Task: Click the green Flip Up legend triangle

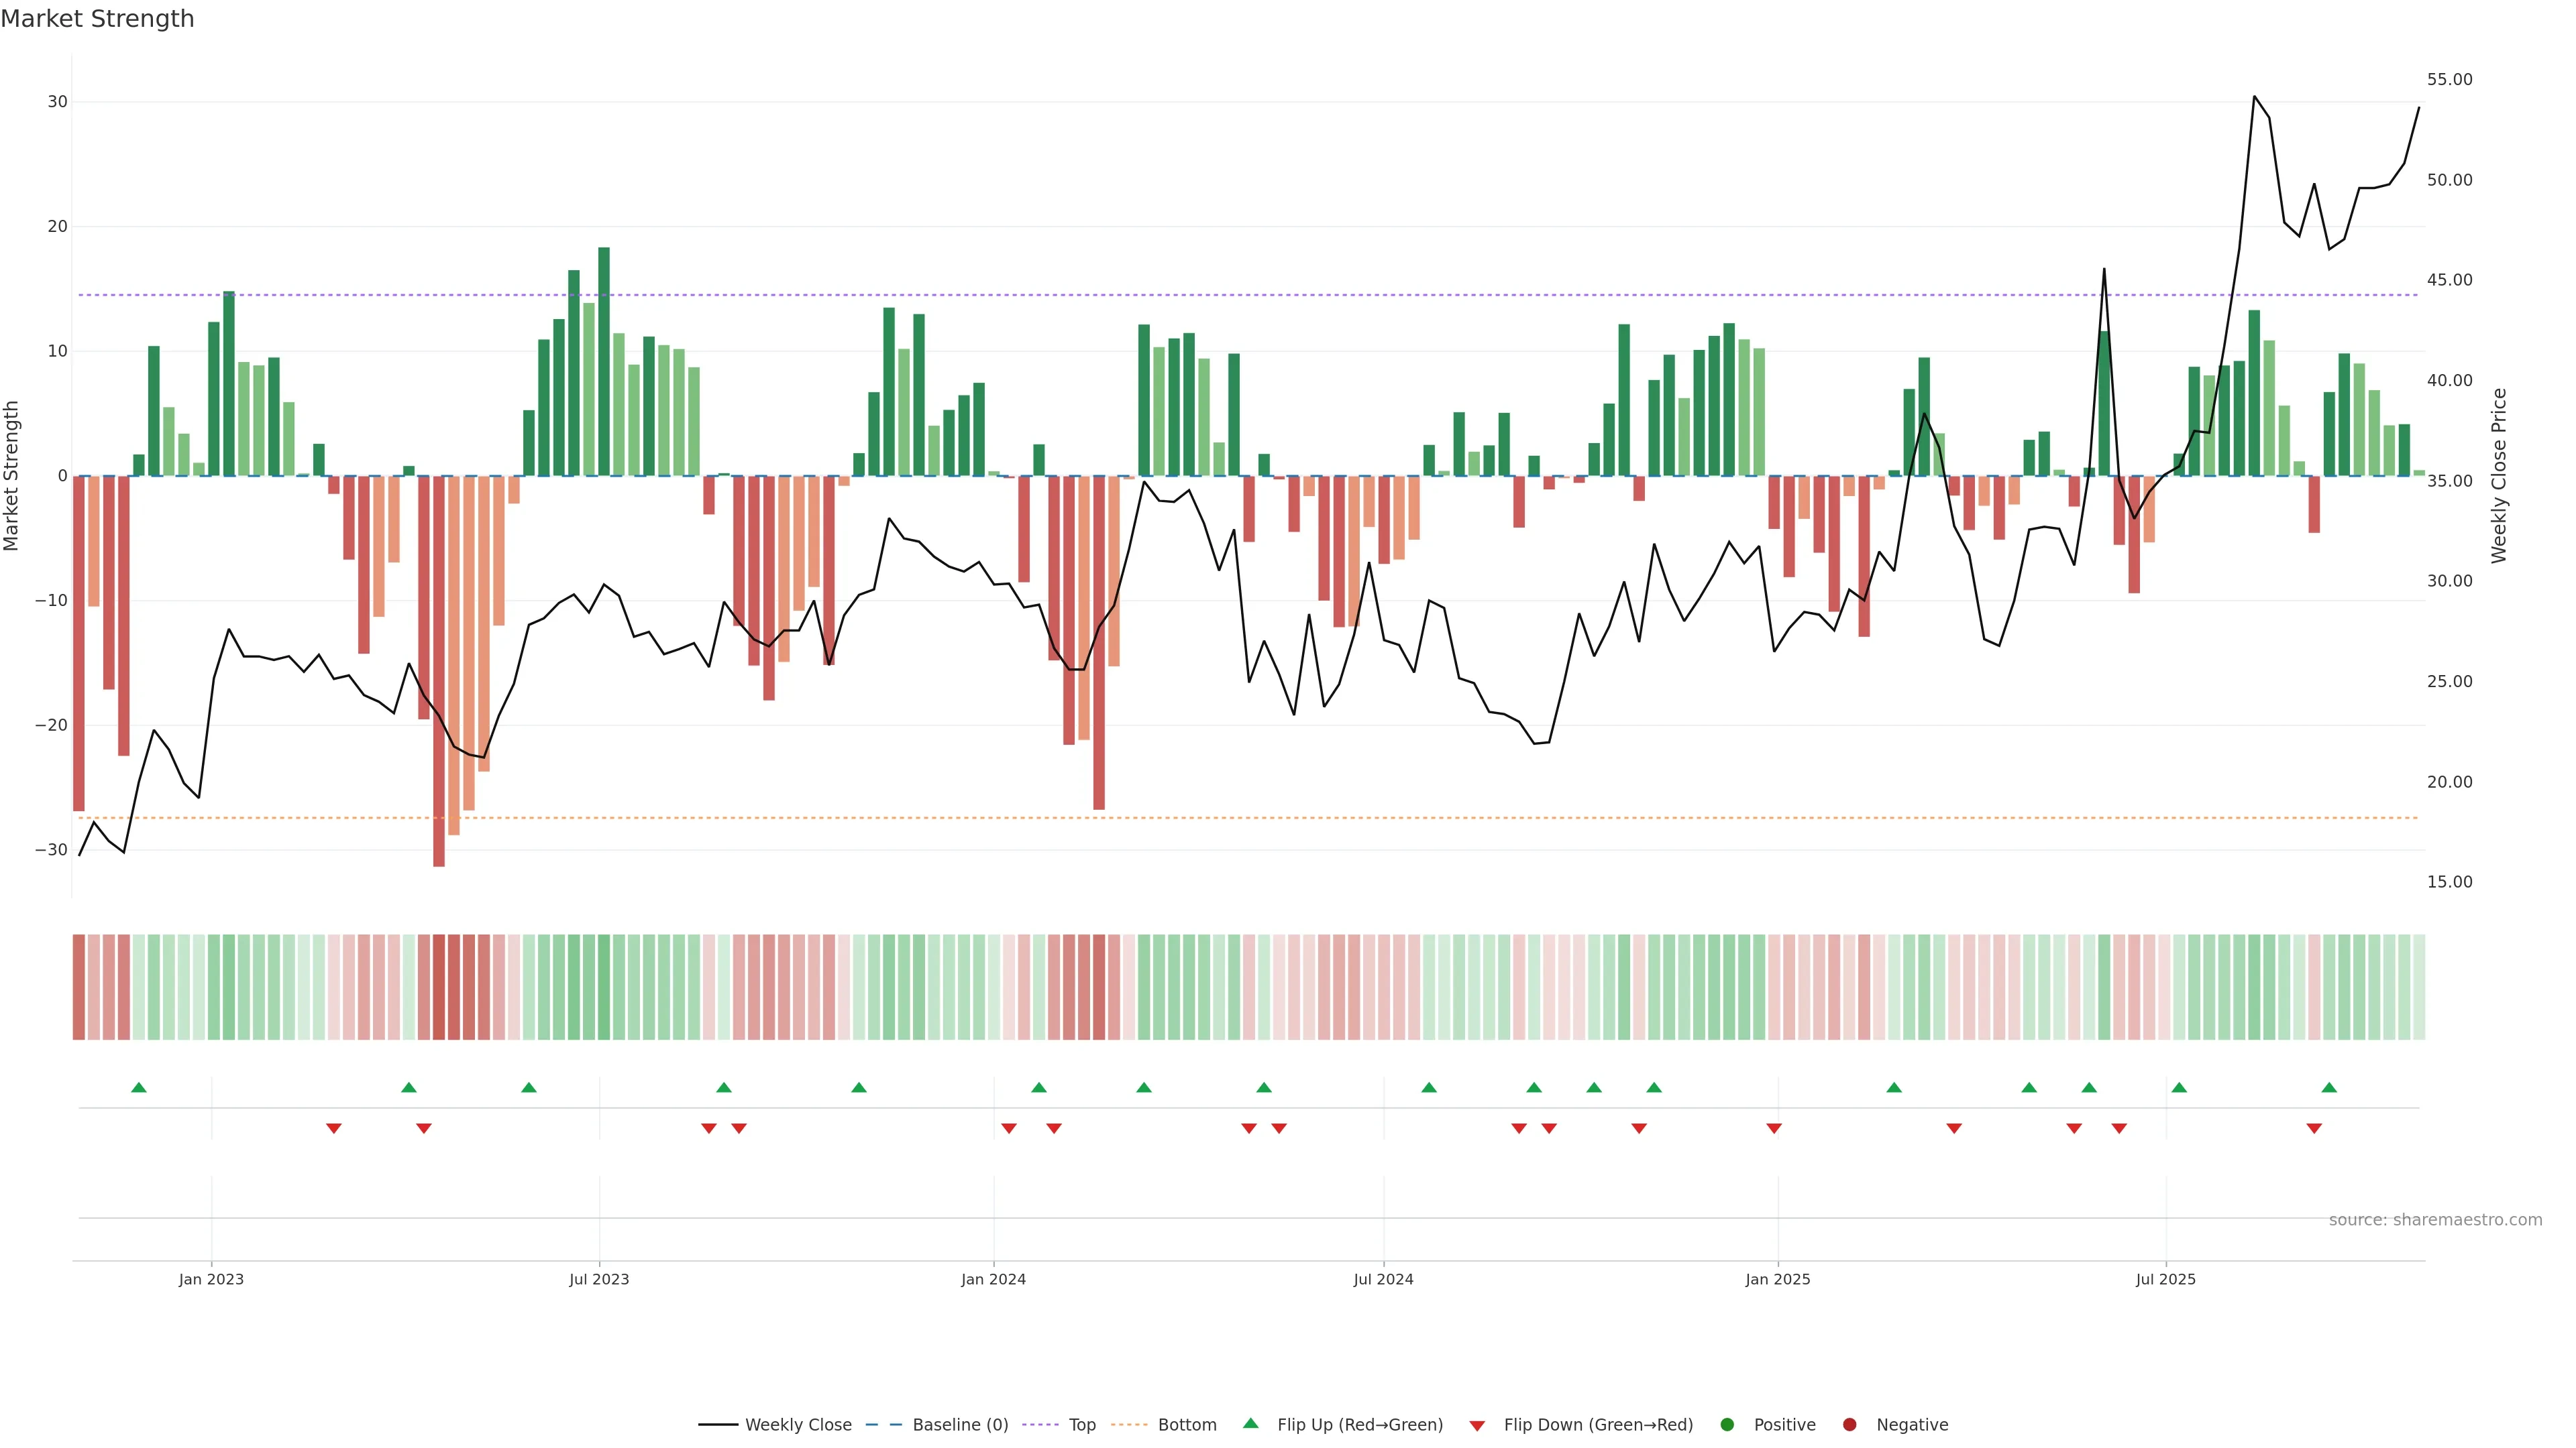Action: [x=1250, y=1424]
